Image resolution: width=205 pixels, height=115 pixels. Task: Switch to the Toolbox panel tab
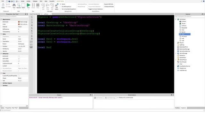point(177,108)
